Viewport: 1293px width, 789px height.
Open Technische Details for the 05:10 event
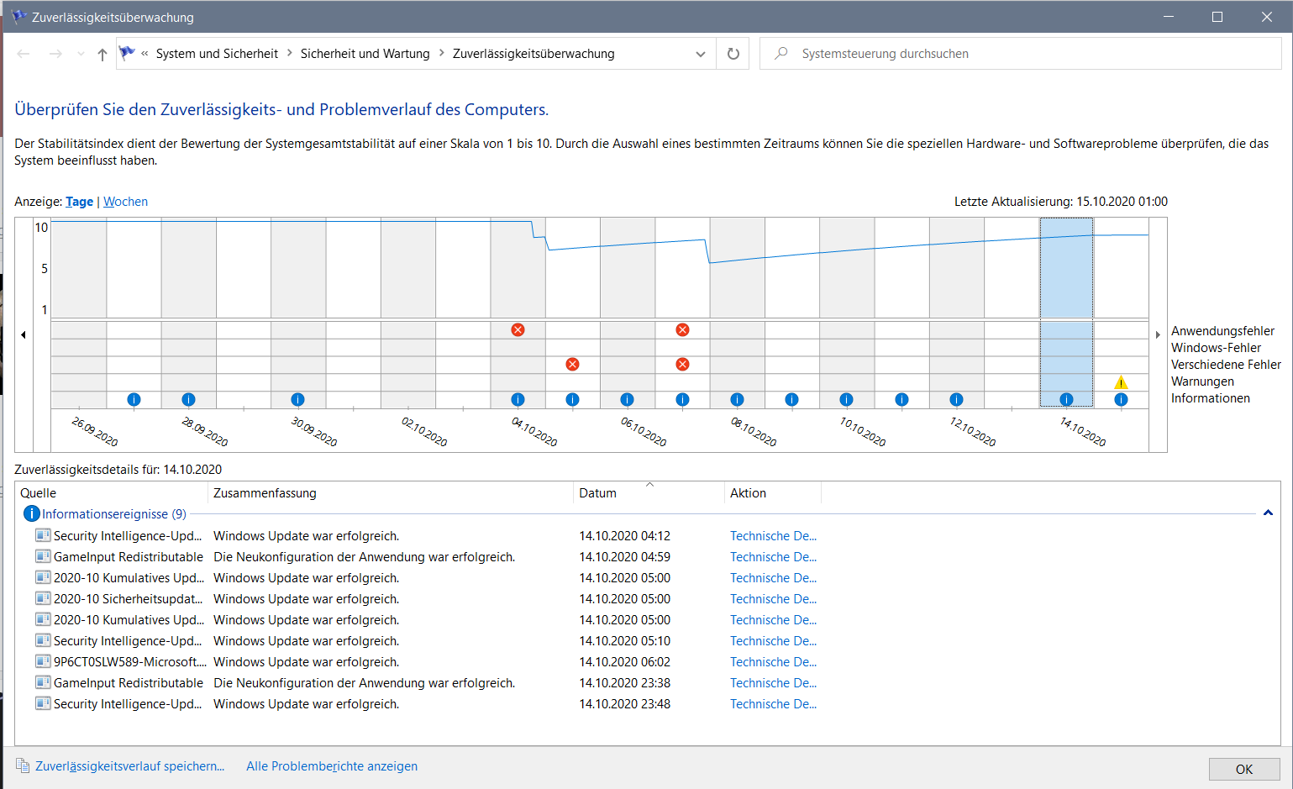click(x=773, y=641)
